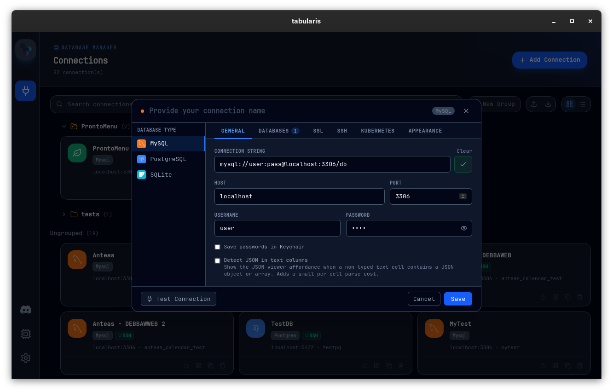Screen dimensions: 613x392
Task: Click the Add Connection button
Action: (549, 60)
